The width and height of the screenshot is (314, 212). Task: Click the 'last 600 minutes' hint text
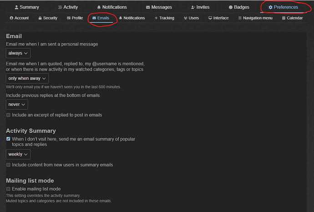[63, 87]
